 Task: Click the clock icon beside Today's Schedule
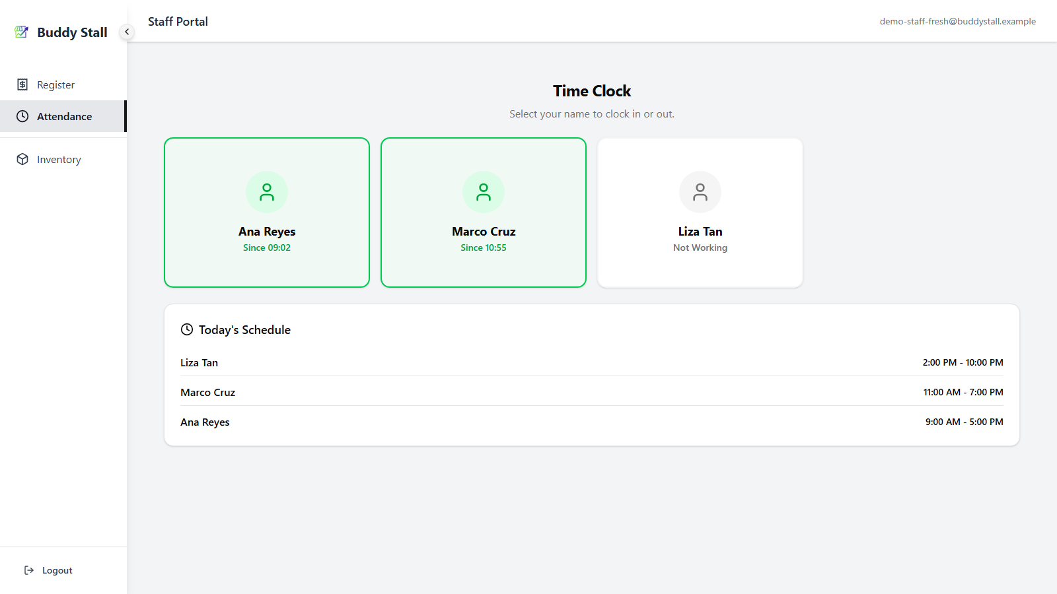(187, 329)
